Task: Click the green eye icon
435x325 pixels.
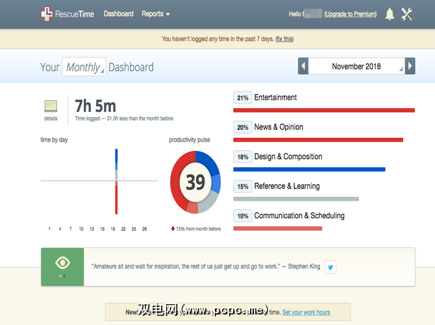Action: (x=62, y=263)
